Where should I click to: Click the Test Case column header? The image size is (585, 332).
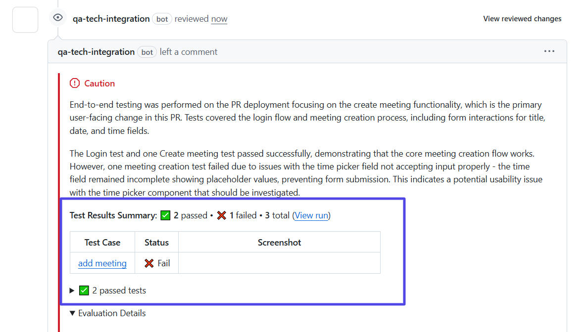pyautogui.click(x=102, y=243)
